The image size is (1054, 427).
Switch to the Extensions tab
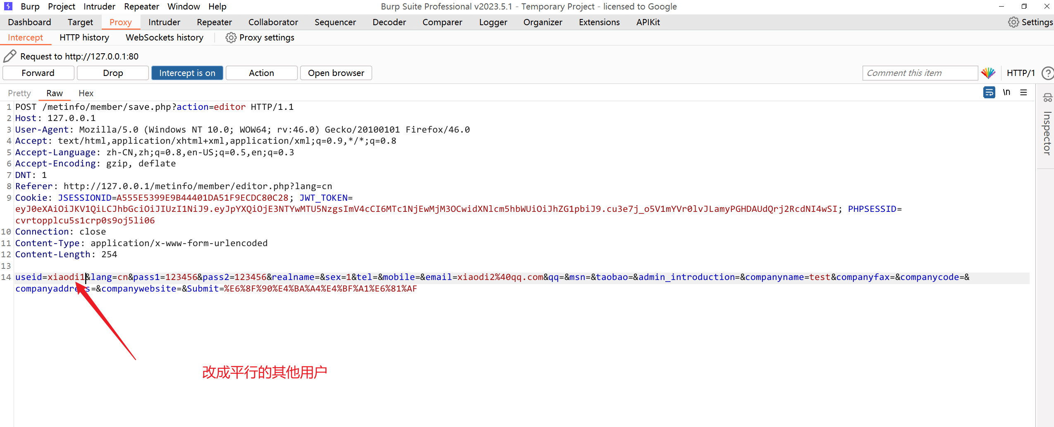[x=599, y=22]
